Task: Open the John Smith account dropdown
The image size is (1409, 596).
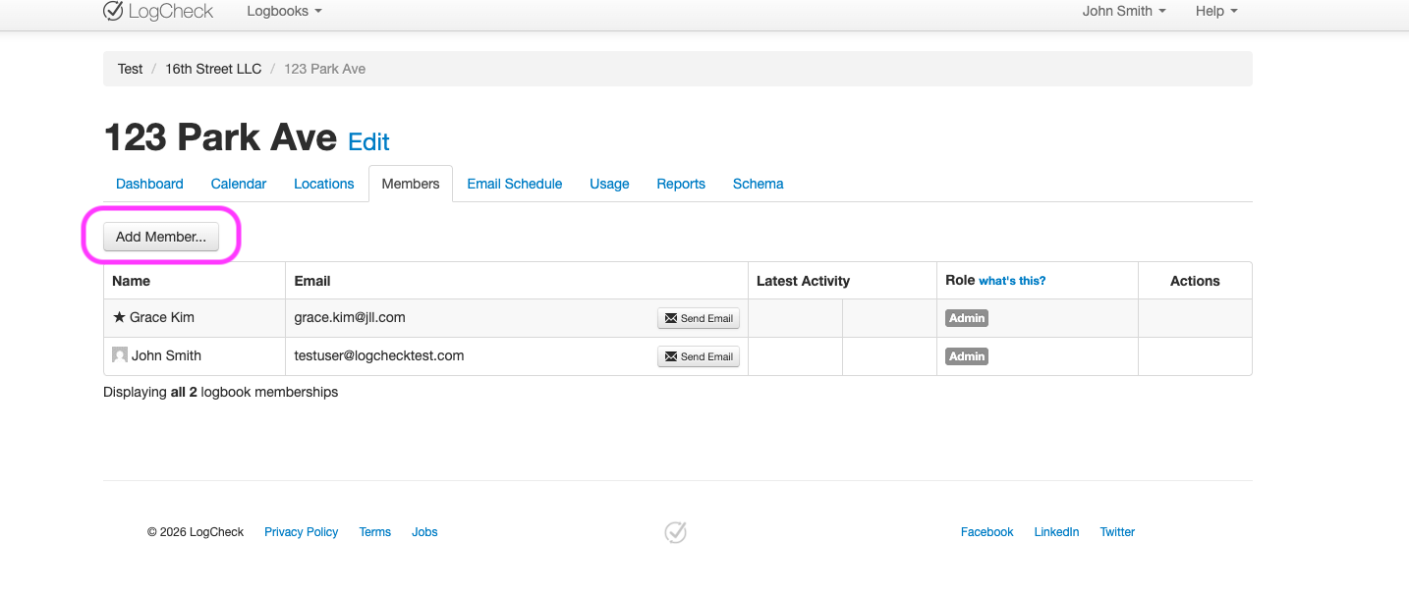Action: point(1124,11)
